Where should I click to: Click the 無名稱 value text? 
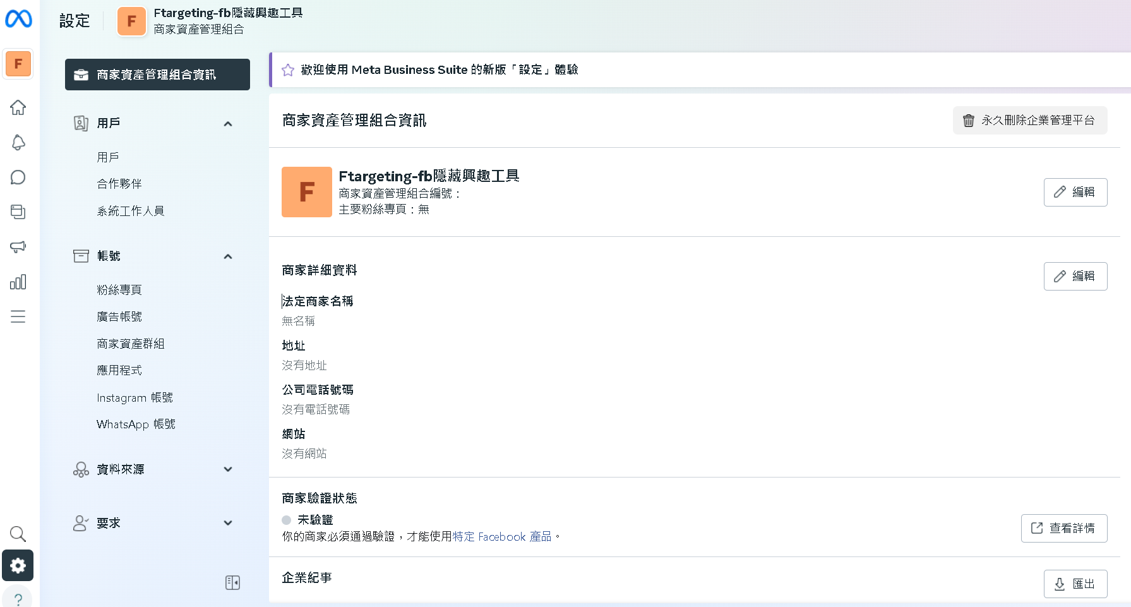(298, 321)
